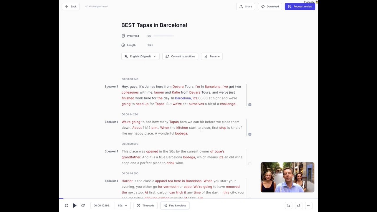Go back using the Back button
The image size is (377, 212).
point(71,6)
